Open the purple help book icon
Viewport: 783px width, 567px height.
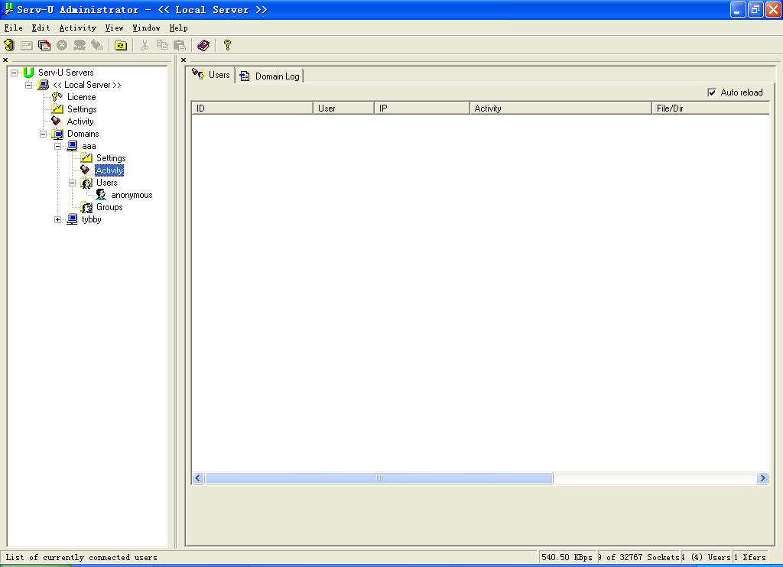pyautogui.click(x=203, y=46)
